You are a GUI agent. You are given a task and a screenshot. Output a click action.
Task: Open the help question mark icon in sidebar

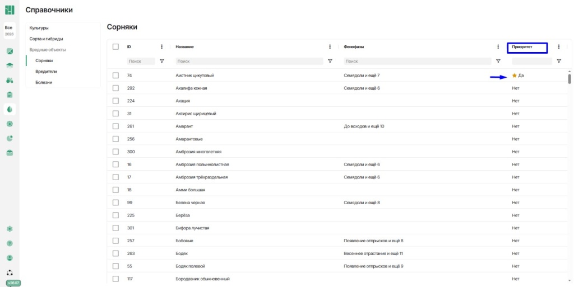(10, 243)
